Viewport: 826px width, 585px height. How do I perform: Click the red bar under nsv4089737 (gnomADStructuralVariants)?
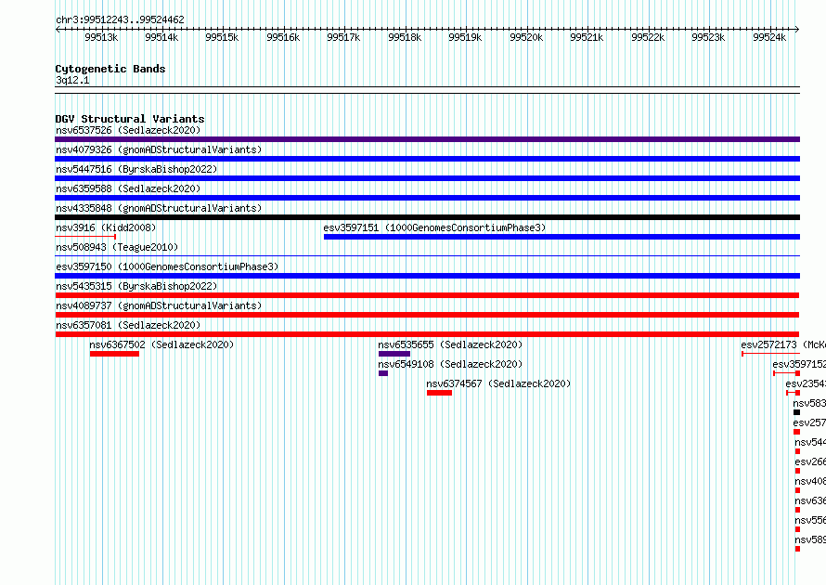click(427, 315)
